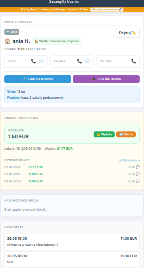Viewport: 144px width, 268px height.
Task: Open the 28.05 18:00 test lesson entry
Action: (72, 259)
